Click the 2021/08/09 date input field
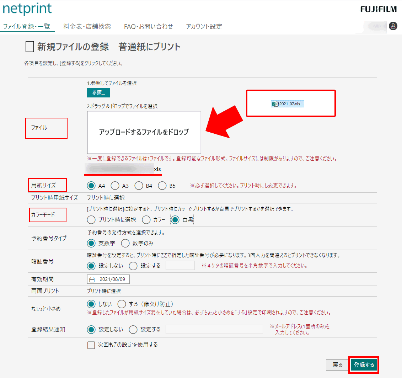This screenshot has width=402, height=378. [114, 279]
